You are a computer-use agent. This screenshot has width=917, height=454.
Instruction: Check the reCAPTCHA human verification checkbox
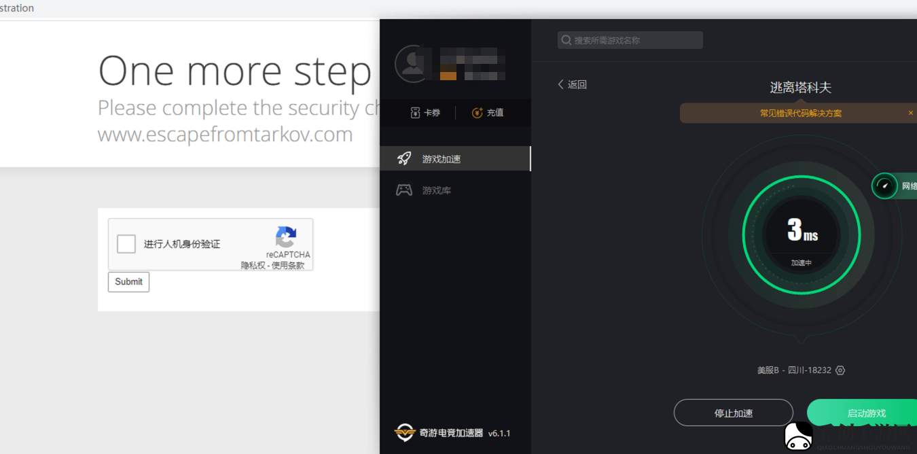click(x=126, y=244)
